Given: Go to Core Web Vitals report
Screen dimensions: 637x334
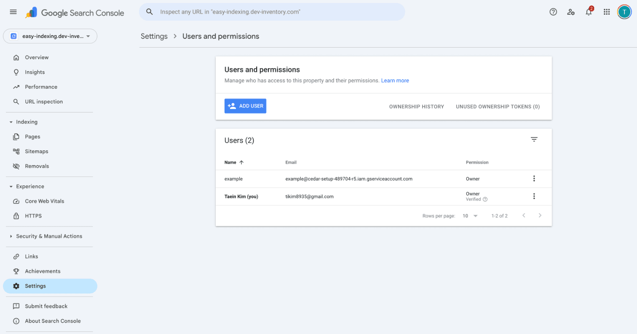Looking at the screenshot, I should coord(44,201).
